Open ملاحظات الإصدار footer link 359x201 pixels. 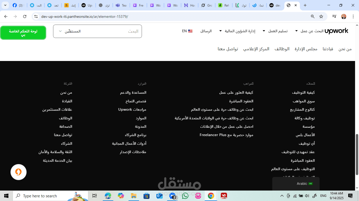pos(133,152)
